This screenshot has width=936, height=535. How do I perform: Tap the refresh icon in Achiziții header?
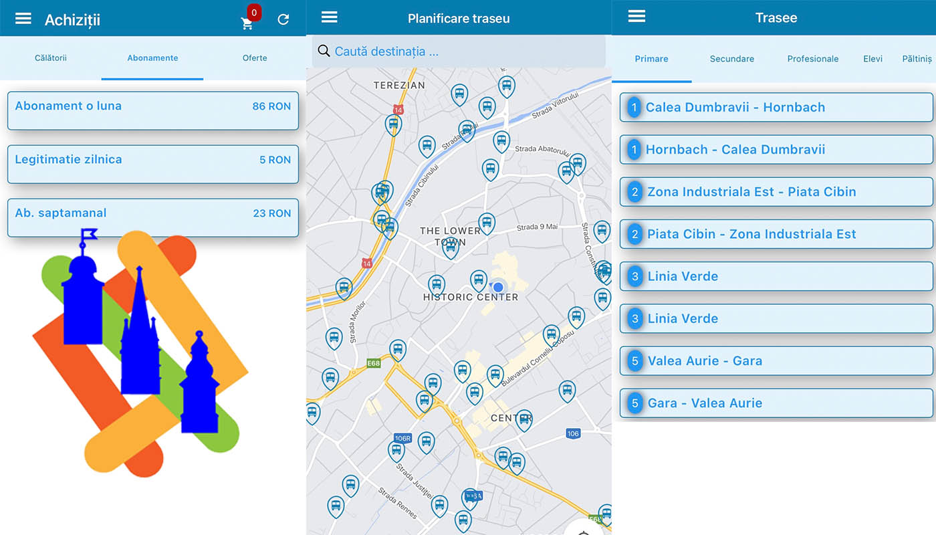point(283,19)
